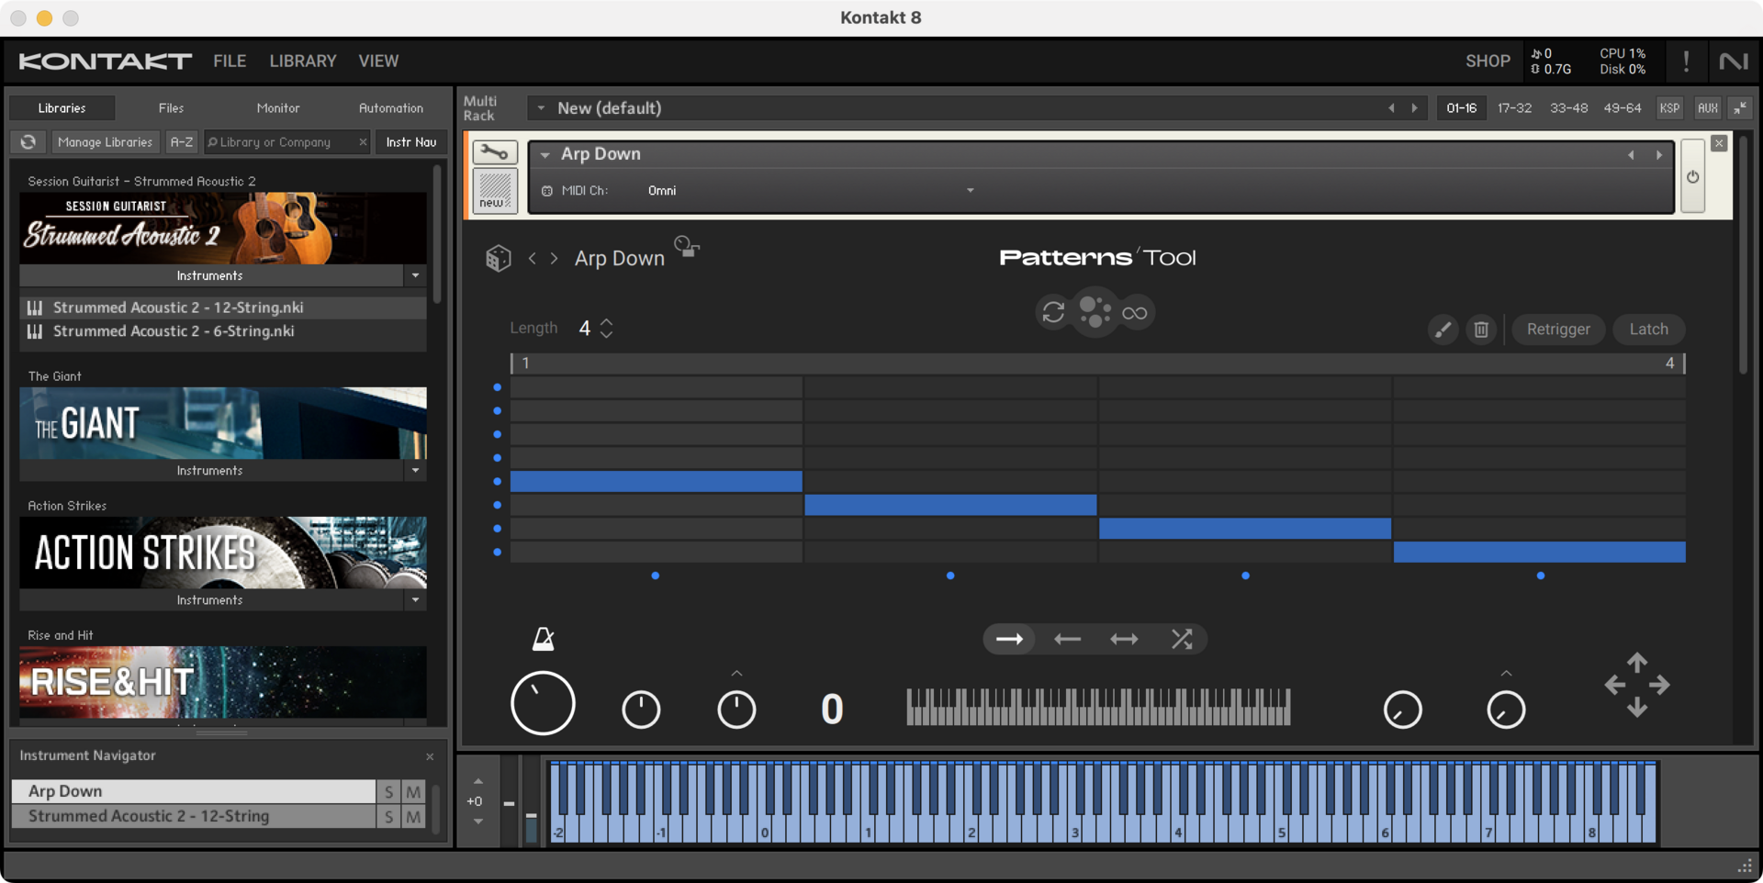Toggle the metronome sync icon
This screenshot has height=883, width=1763.
[x=543, y=639]
